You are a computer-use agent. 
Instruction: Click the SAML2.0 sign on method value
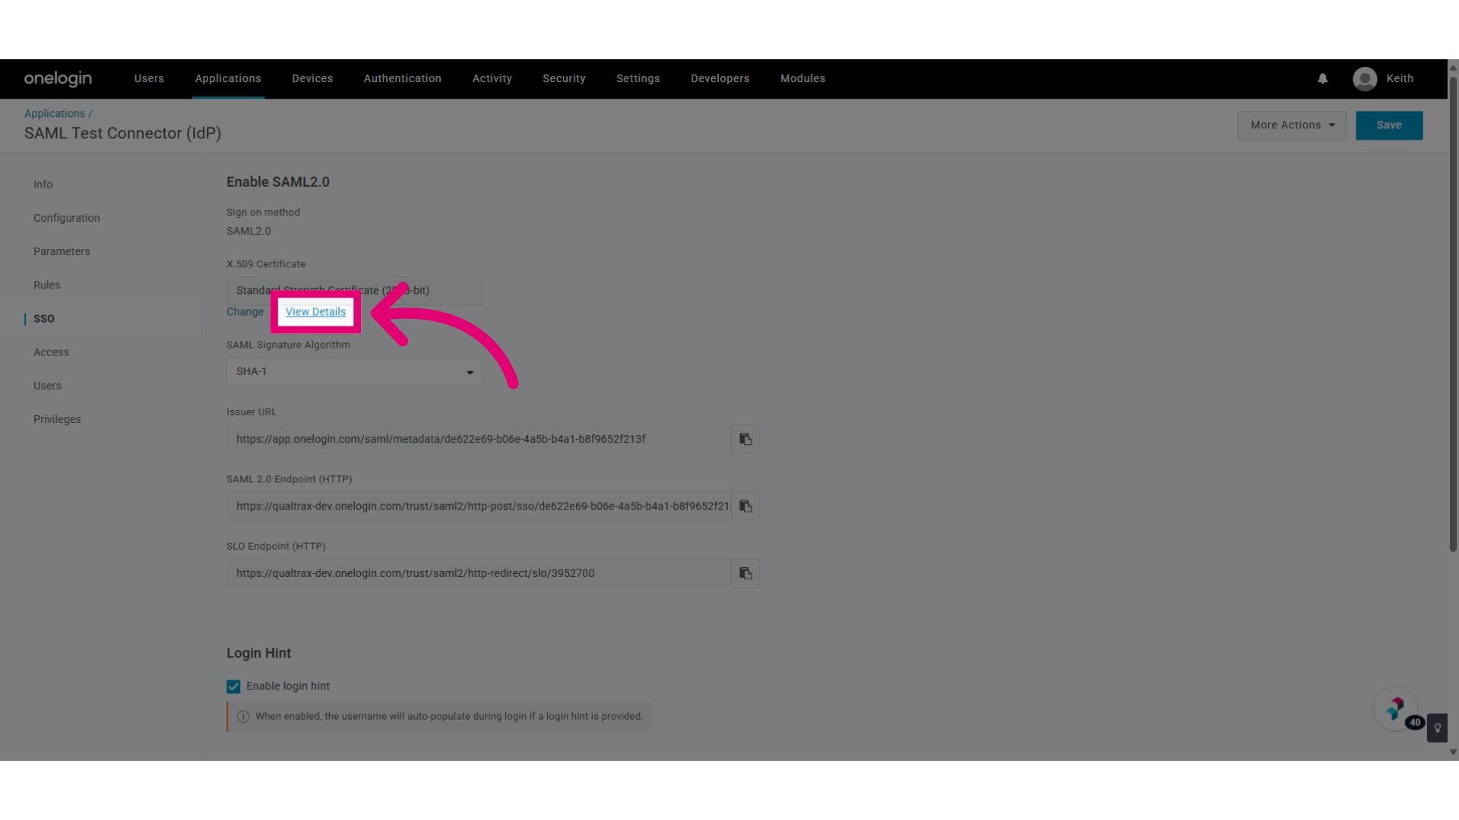pyautogui.click(x=248, y=231)
